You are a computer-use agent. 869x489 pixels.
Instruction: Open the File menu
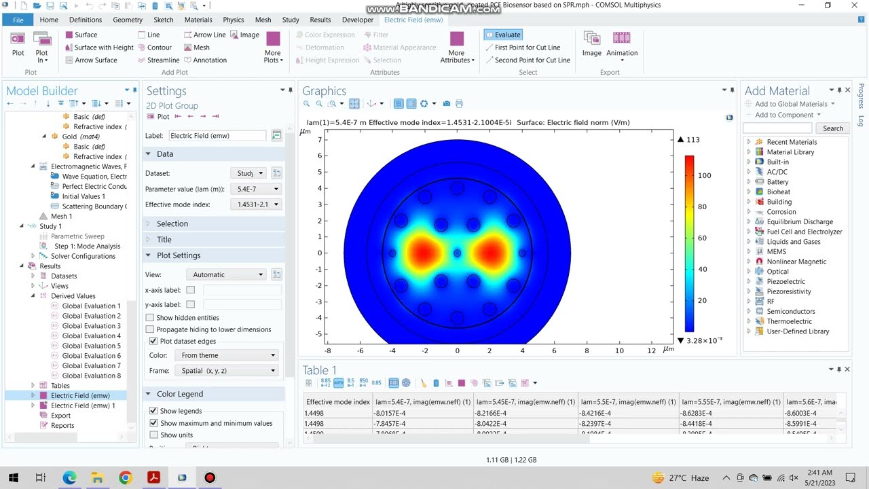point(18,20)
